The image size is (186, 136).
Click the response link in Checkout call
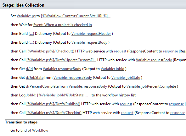171,51
